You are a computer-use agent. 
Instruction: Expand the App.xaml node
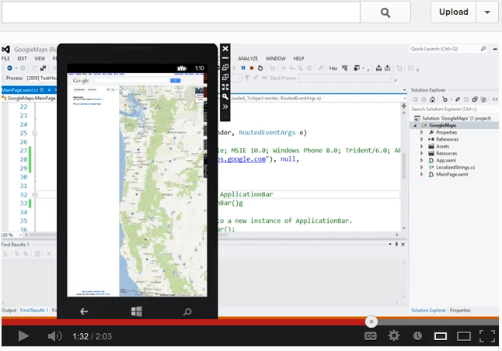(x=422, y=161)
